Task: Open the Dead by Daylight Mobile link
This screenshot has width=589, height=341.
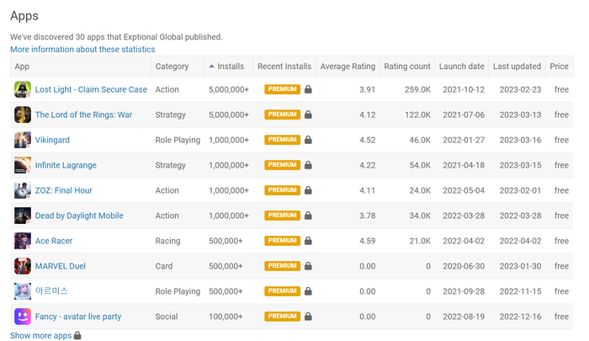Action: tap(79, 216)
